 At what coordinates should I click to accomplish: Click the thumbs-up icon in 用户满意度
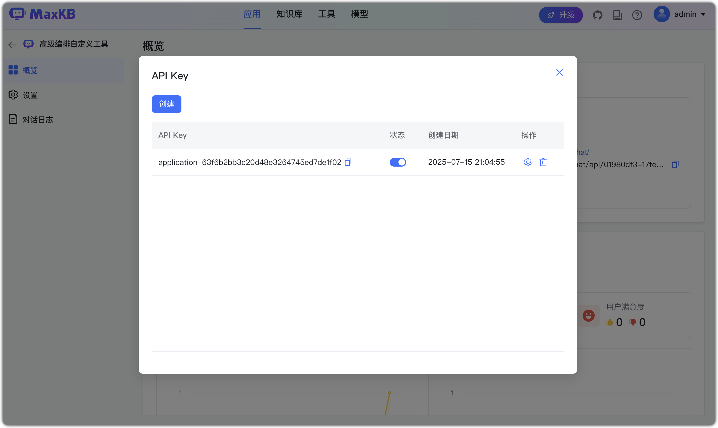click(x=609, y=322)
